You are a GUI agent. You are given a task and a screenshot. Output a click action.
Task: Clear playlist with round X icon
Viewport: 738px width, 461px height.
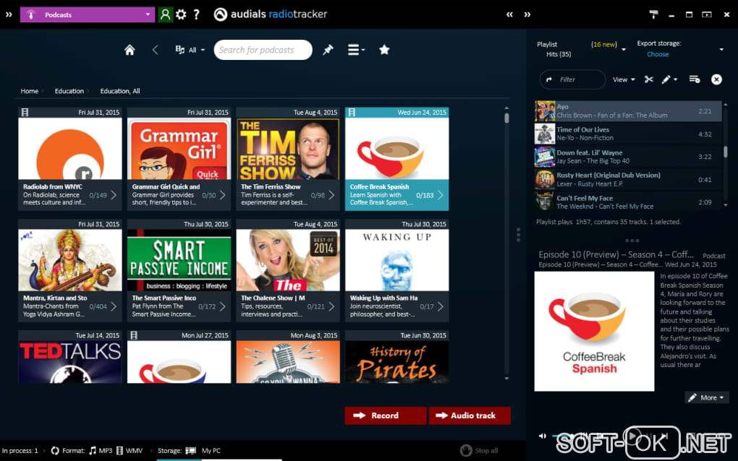(x=716, y=79)
